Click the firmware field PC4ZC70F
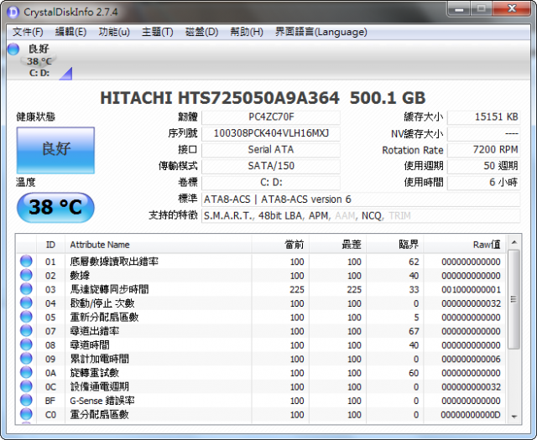 pyautogui.click(x=271, y=117)
